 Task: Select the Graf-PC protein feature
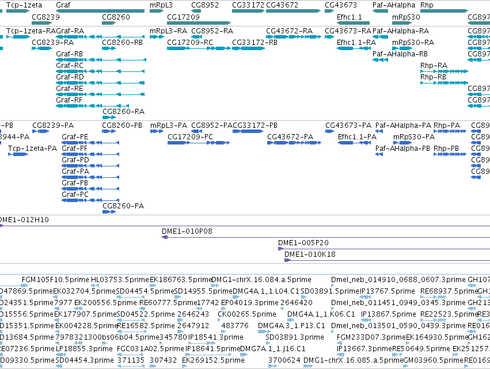pos(90,200)
